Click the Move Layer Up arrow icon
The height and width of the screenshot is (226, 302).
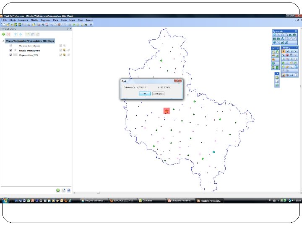click(x=16, y=34)
